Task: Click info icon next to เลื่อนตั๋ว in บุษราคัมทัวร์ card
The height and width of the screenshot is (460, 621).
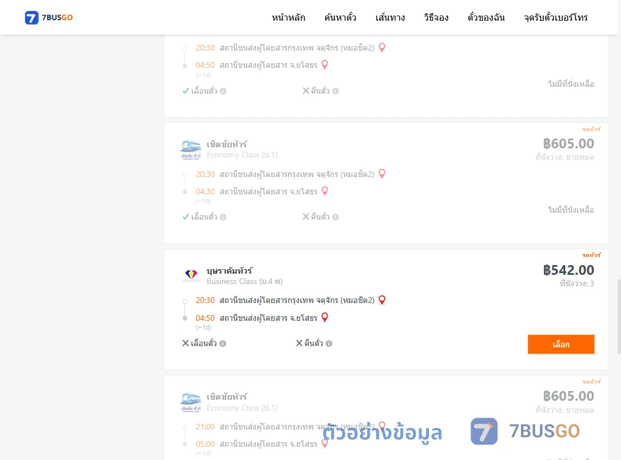Action: tap(223, 343)
